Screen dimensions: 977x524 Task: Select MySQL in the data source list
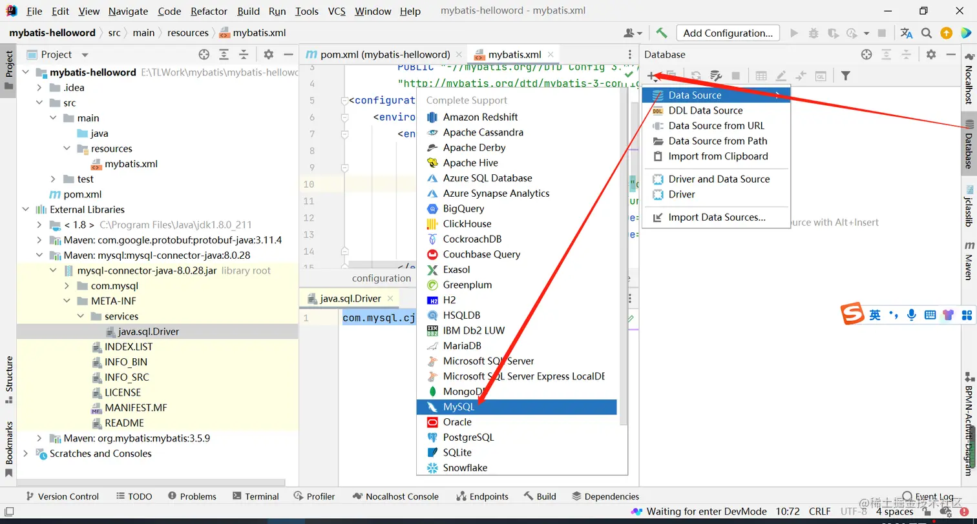pos(517,407)
